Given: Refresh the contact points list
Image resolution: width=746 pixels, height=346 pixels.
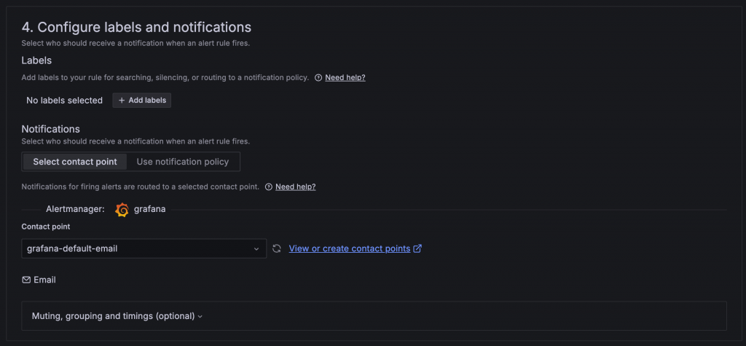Looking at the screenshot, I should point(277,249).
